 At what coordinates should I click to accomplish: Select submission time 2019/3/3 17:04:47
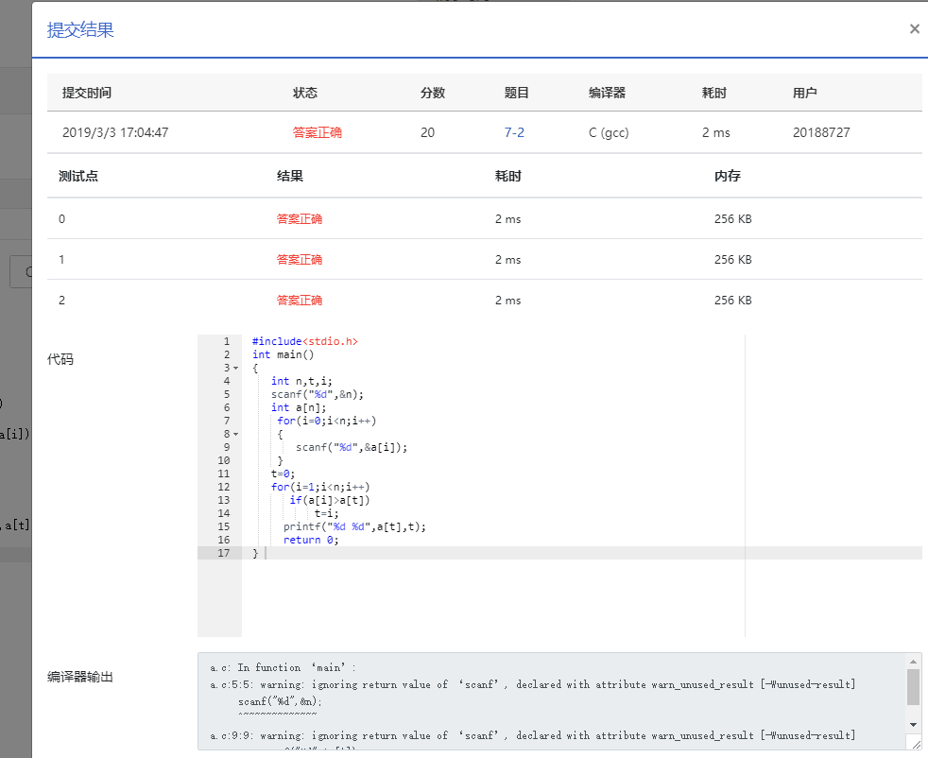[x=115, y=132]
